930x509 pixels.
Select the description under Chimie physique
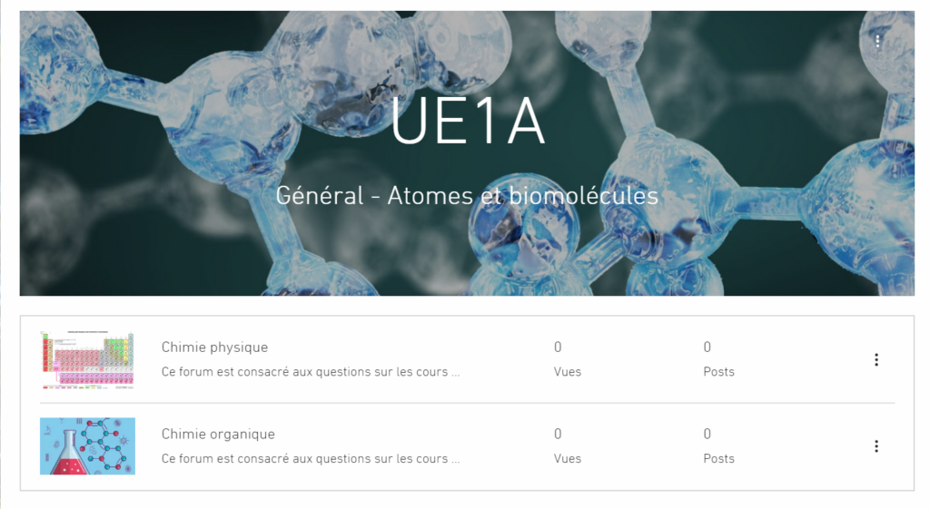point(311,372)
